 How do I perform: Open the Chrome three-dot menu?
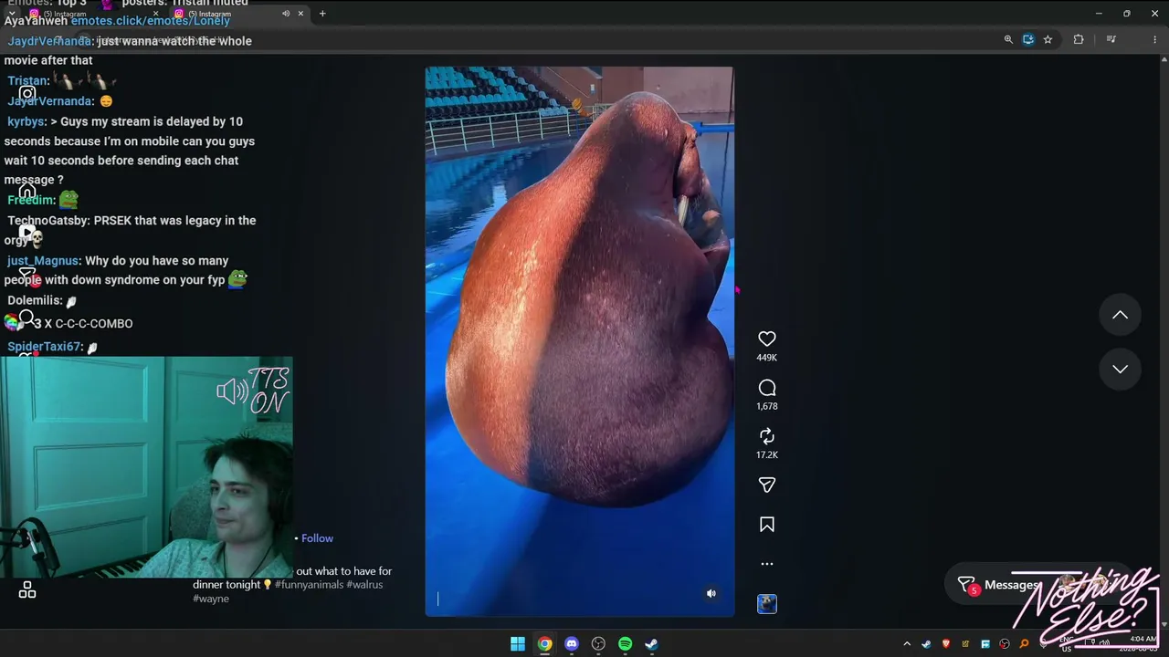tap(1154, 39)
